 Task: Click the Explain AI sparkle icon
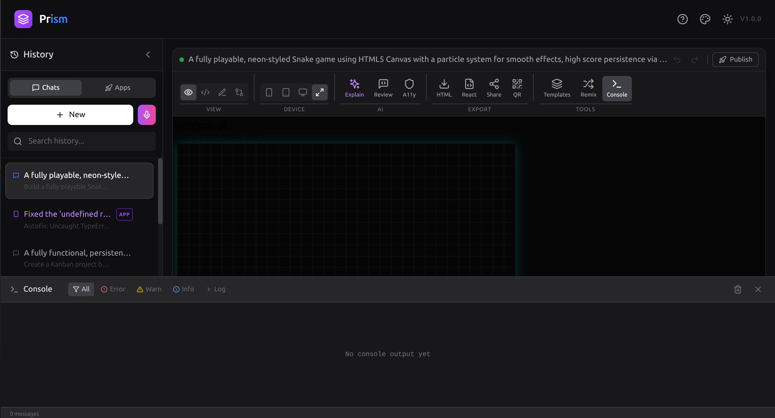[x=354, y=88]
